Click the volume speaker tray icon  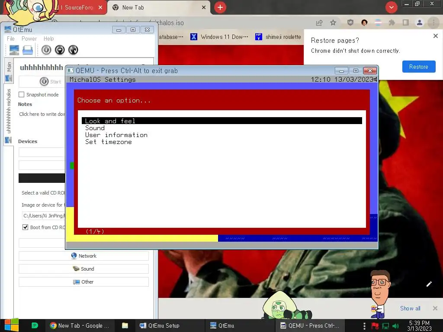395,326
